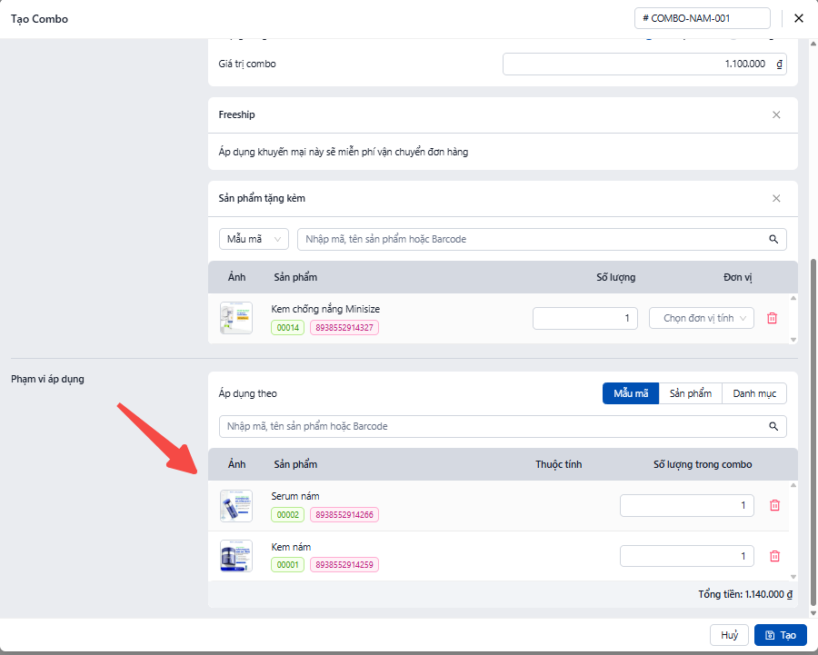Click Serum nám quantity in combo field
This screenshot has height=655, width=818.
[x=686, y=505]
